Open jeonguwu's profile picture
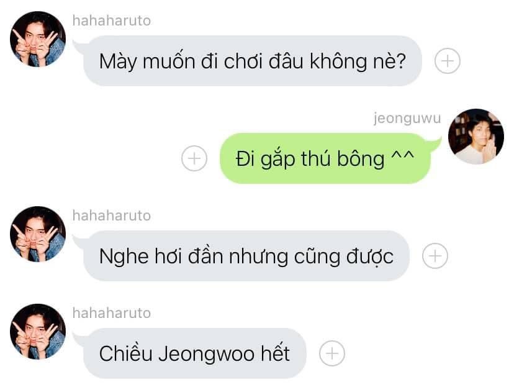Image resolution: width=514 pixels, height=390 pixels. tap(476, 137)
